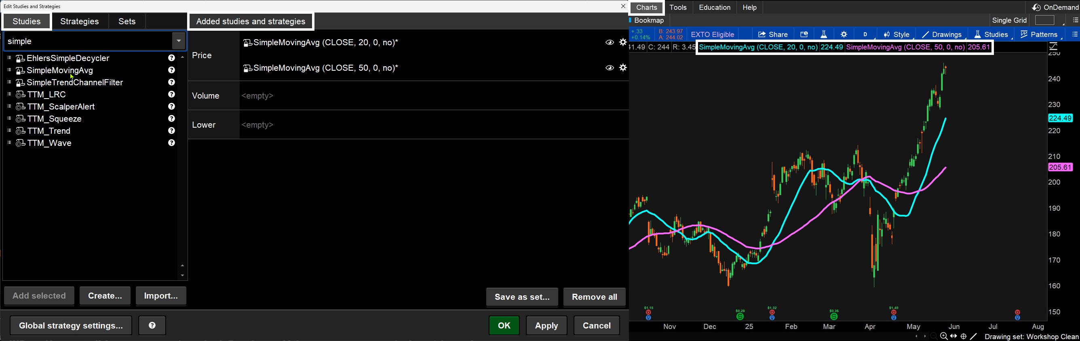Click the 'EXTO Eligible' label
Screen dimensions: 1080x341
pos(712,34)
